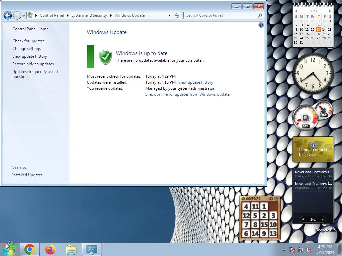Select day 13 in calendar gadget

click(318, 29)
